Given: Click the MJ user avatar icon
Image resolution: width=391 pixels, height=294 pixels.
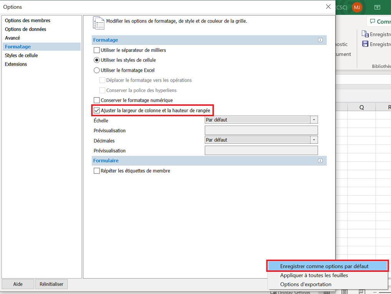Looking at the screenshot, I should click(357, 7).
